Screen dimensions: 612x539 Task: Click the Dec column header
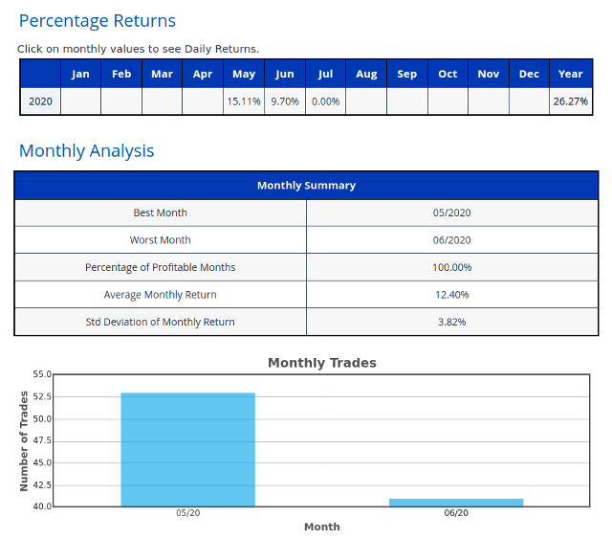(x=529, y=74)
